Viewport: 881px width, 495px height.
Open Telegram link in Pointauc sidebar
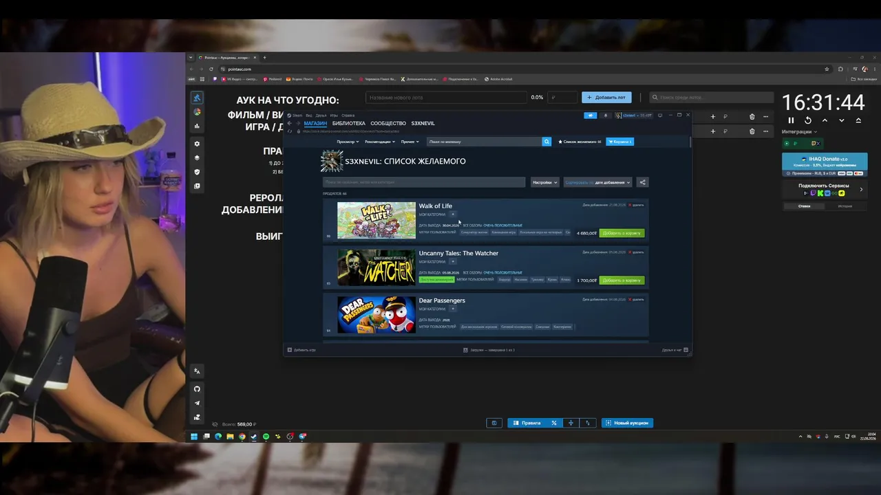pos(197,404)
